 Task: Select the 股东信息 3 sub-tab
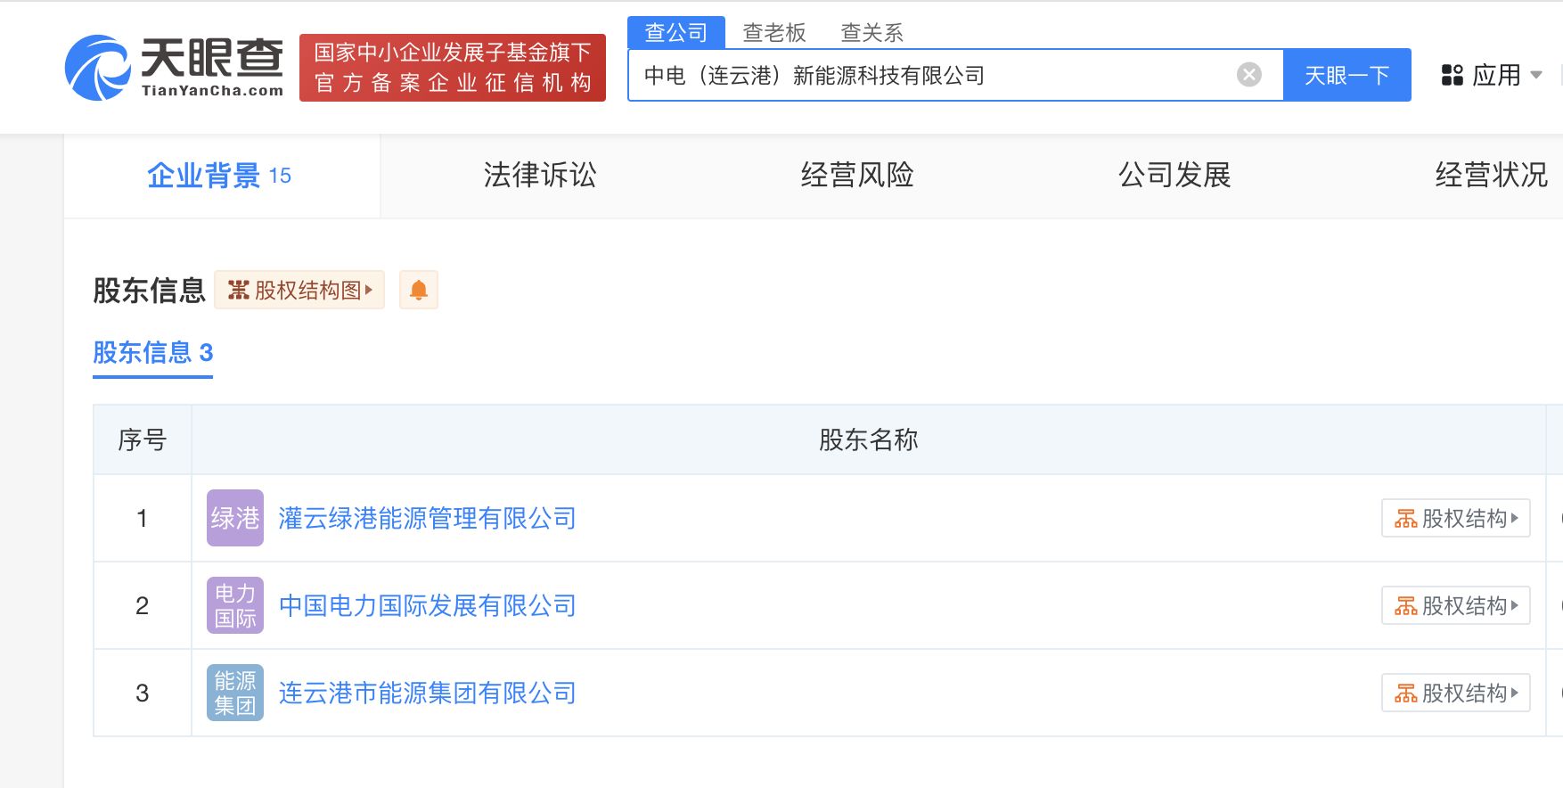coord(153,353)
